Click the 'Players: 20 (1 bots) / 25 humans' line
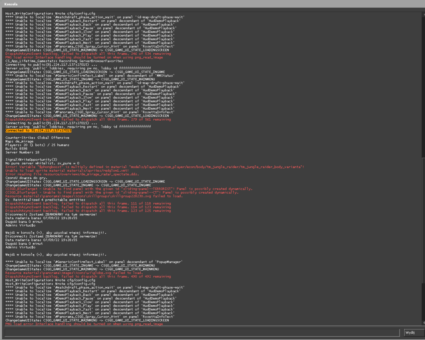The height and width of the screenshot is (340, 425). click(x=37, y=145)
